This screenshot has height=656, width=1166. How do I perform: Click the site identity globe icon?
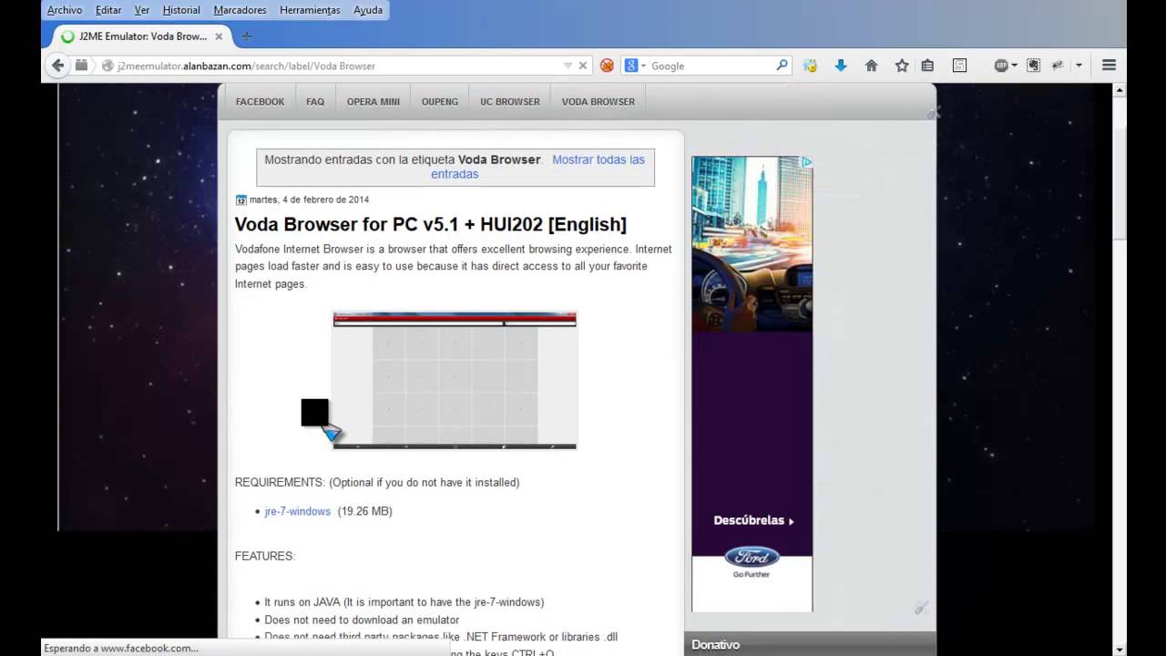(x=107, y=66)
